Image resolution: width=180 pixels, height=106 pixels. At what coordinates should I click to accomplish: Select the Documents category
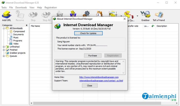pos(18,34)
